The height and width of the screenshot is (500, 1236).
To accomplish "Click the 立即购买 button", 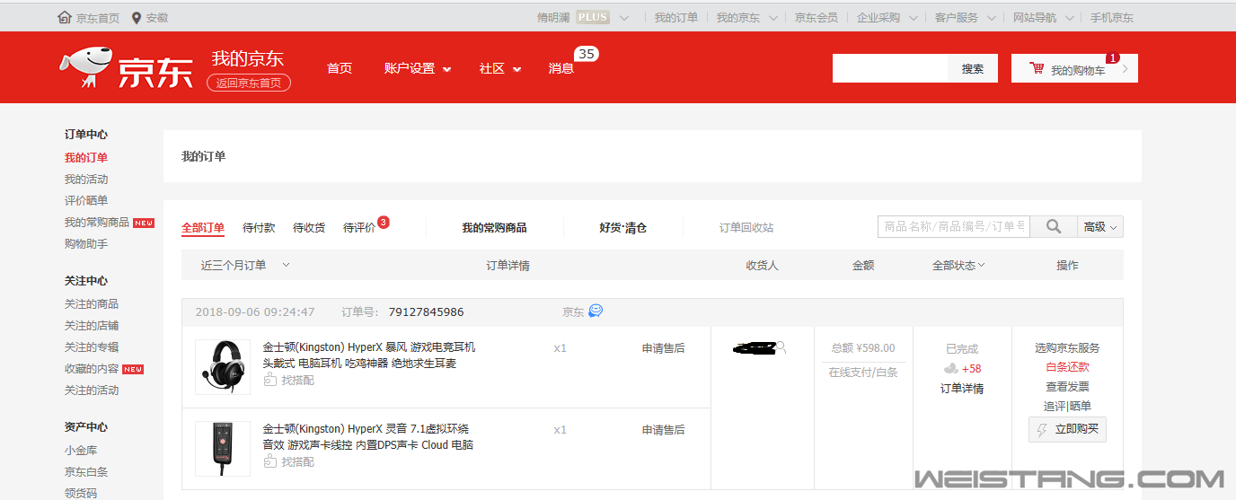I will 1067,429.
